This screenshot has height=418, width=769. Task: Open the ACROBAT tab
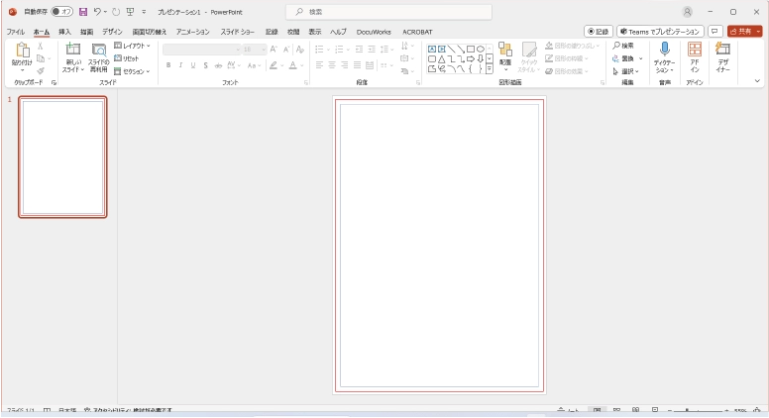pyautogui.click(x=417, y=32)
